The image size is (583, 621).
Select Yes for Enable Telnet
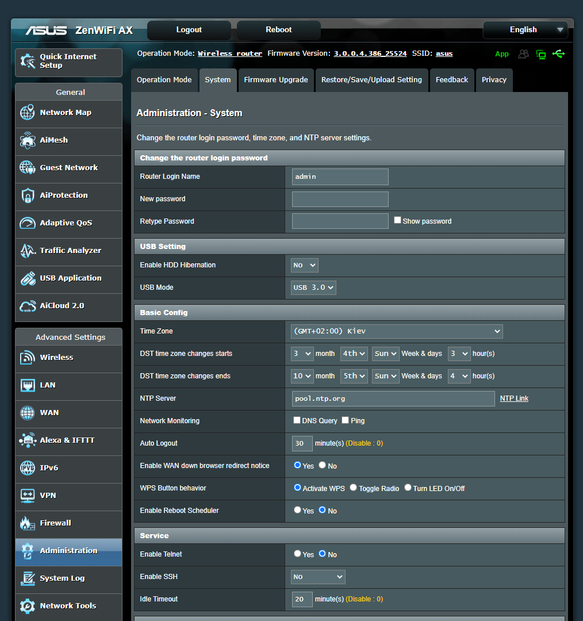(x=297, y=554)
